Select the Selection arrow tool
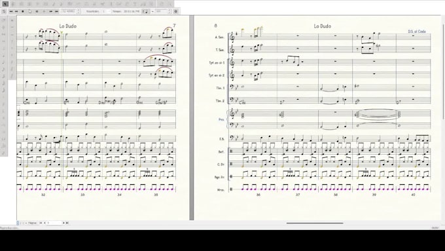 pyautogui.click(x=5, y=4)
